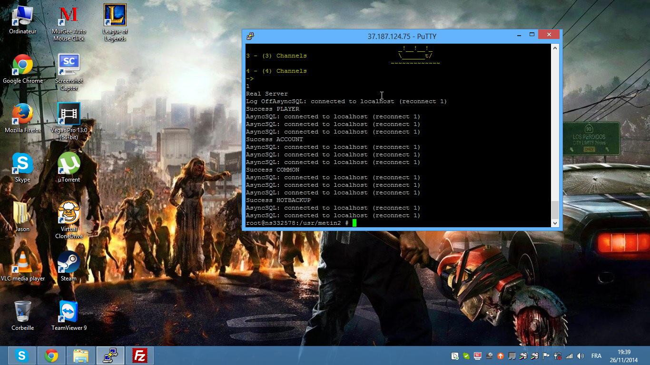Open the network signal tray icon

point(569,356)
